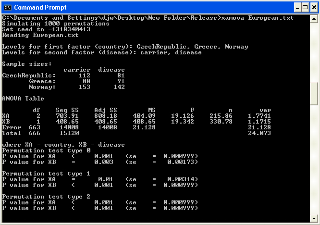Click the 'Permutation test type 0' heading
The image size is (320, 225).
point(46,150)
